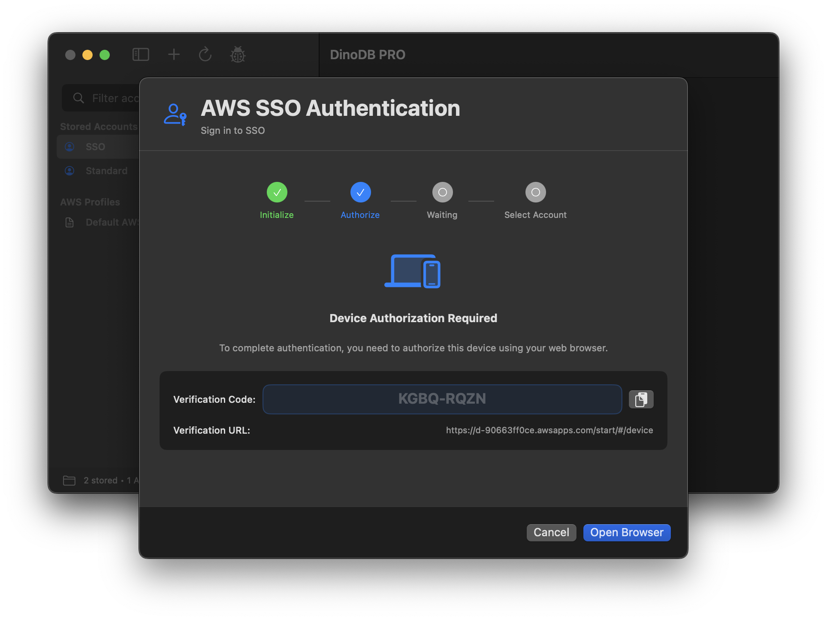
Task: Select the KGBQ-RQZN verification code field
Action: 442,399
